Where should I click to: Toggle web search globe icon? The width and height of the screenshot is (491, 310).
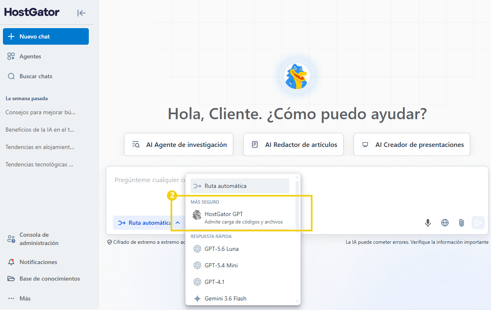tap(445, 223)
